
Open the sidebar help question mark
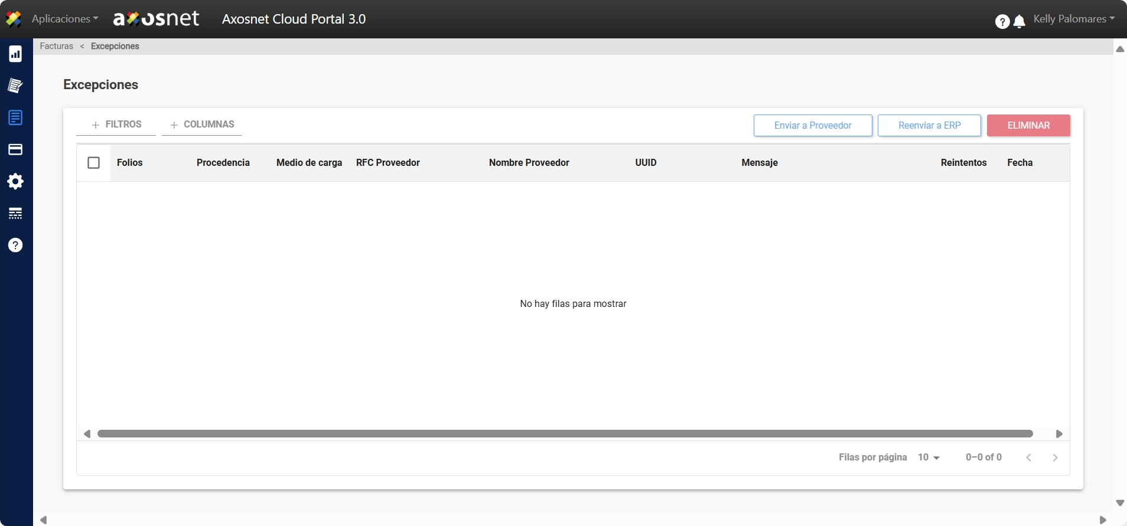coord(15,245)
